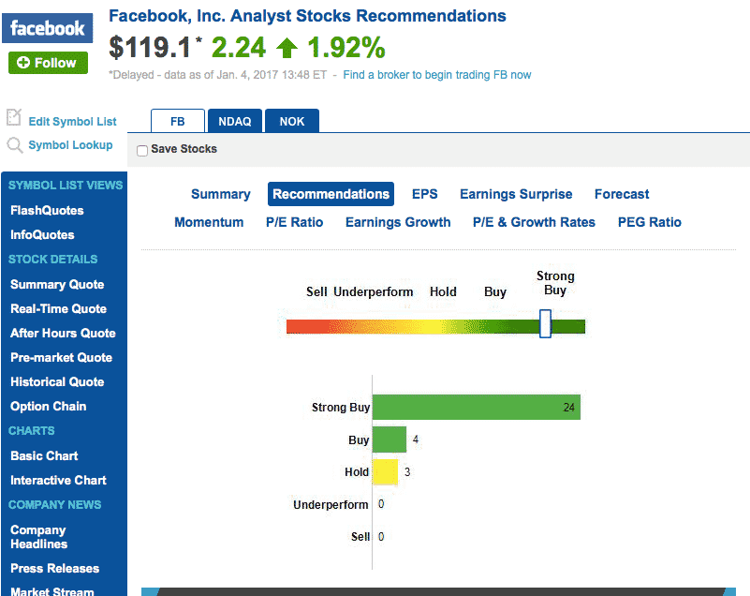Click the Edit Symbol List pencil icon

point(14,118)
